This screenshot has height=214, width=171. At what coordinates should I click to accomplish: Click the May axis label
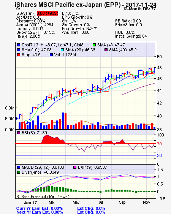click(x=76, y=202)
